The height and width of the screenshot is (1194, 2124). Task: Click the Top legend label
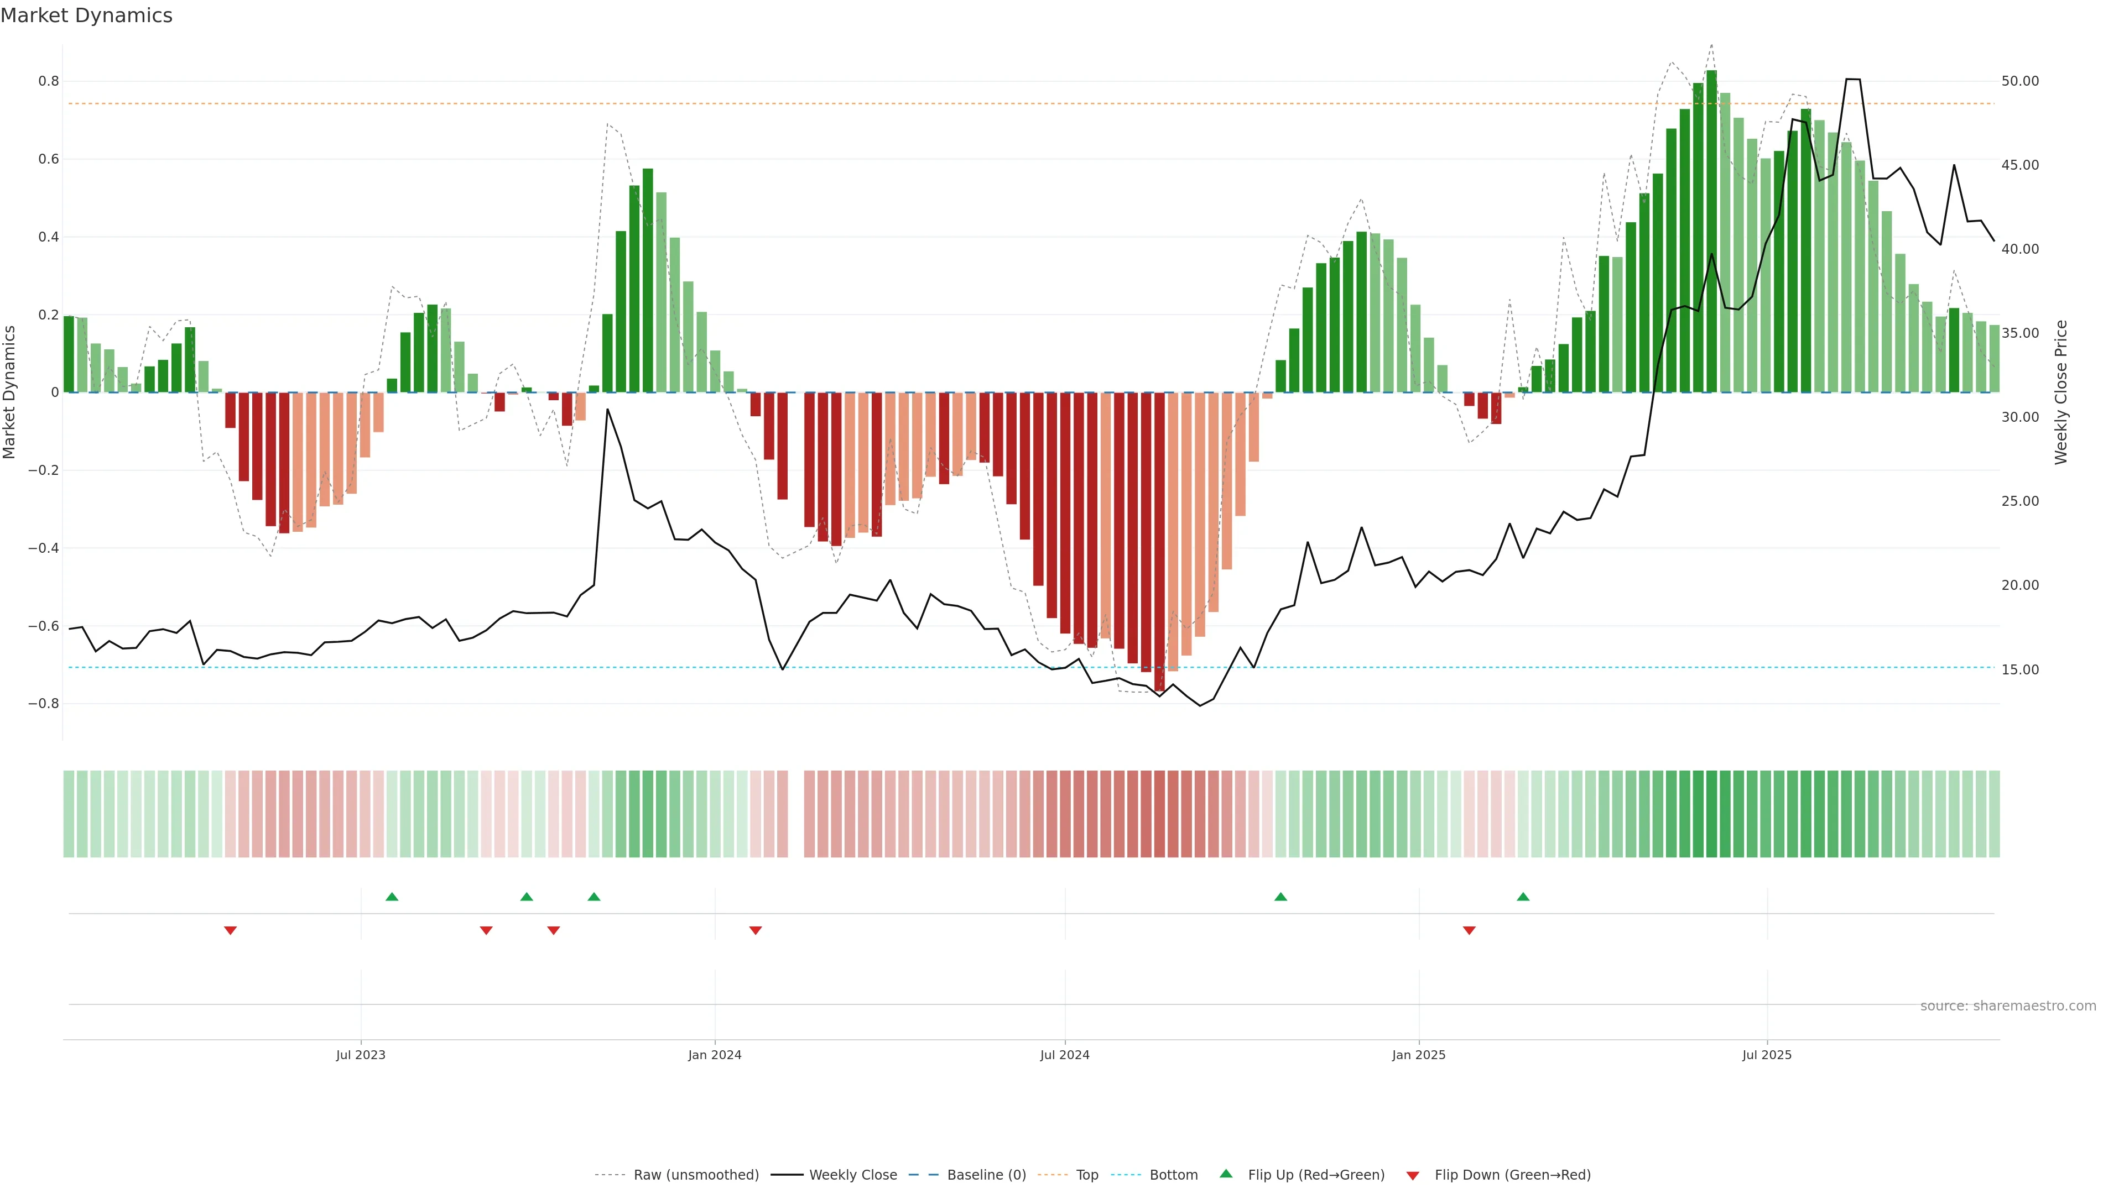tap(1087, 1175)
